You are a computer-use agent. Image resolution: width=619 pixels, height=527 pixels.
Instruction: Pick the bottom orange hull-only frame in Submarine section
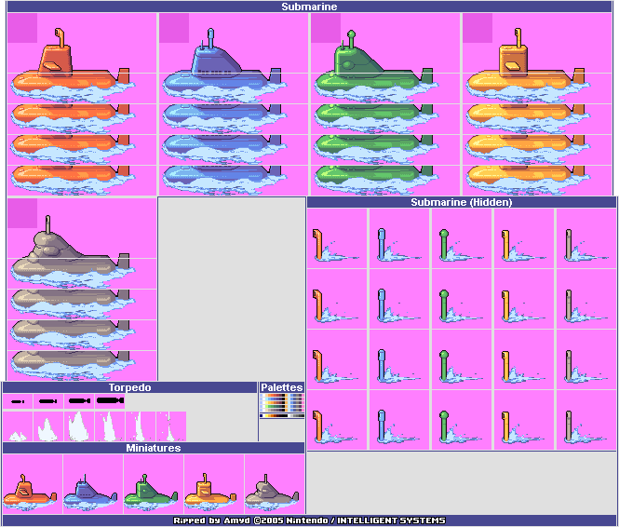[73, 181]
